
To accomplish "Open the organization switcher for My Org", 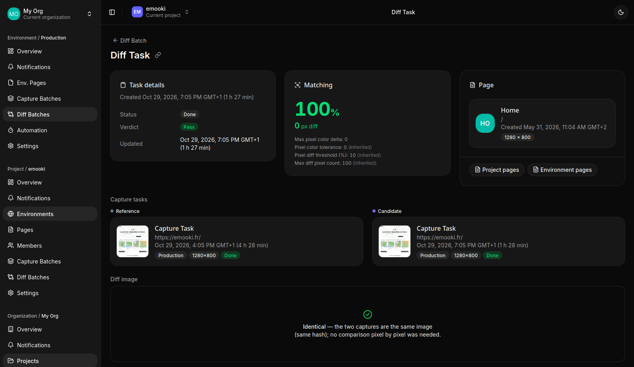I will (50, 14).
